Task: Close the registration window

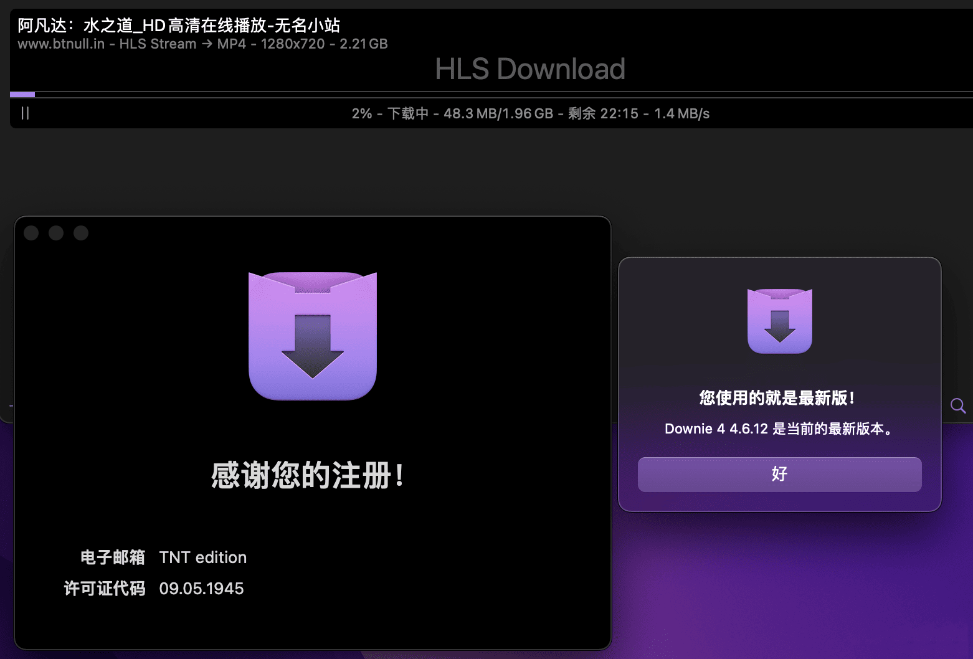Action: pos(31,233)
